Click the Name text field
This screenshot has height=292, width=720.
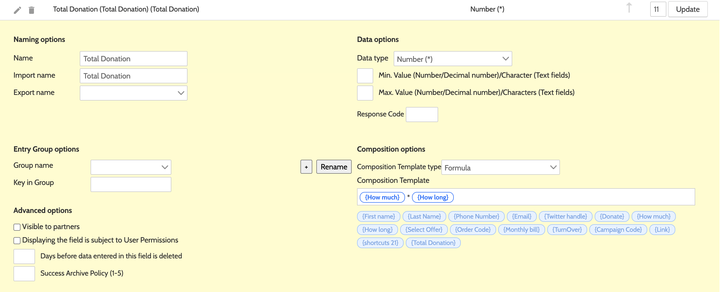[133, 59]
